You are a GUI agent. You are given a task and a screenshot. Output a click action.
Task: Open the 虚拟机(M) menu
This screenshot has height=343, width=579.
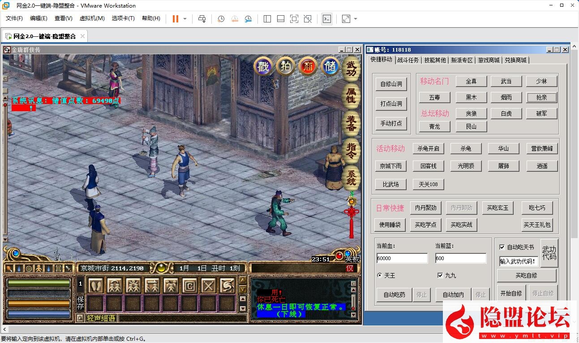[92, 19]
